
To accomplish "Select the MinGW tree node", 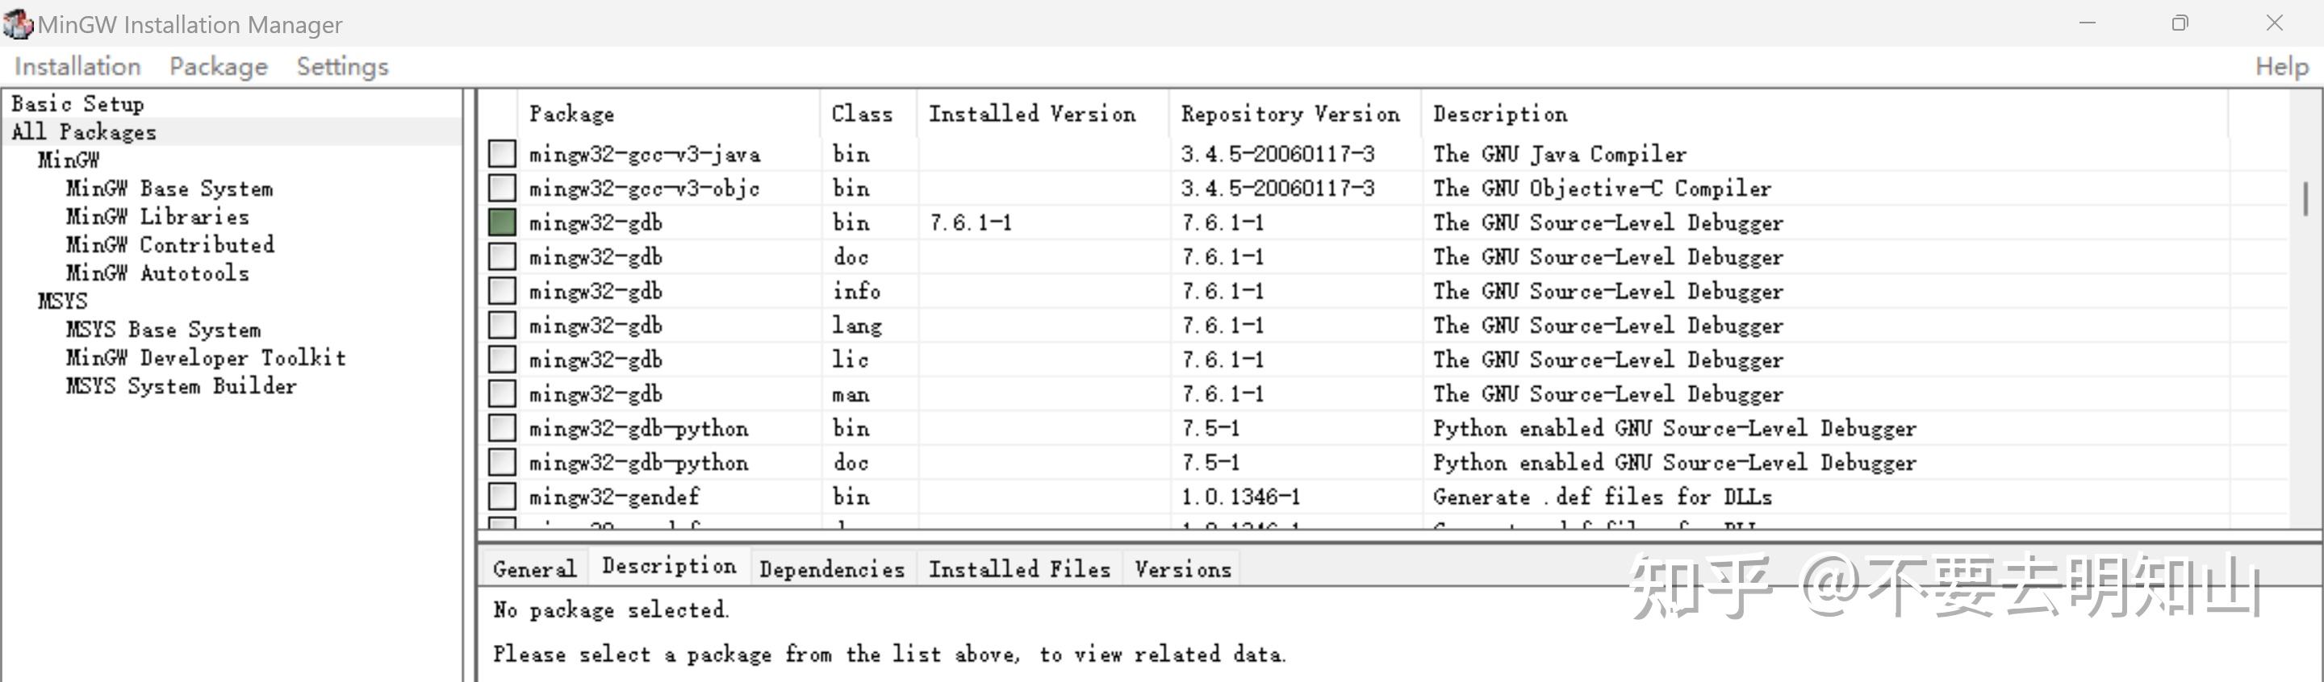I will point(69,160).
